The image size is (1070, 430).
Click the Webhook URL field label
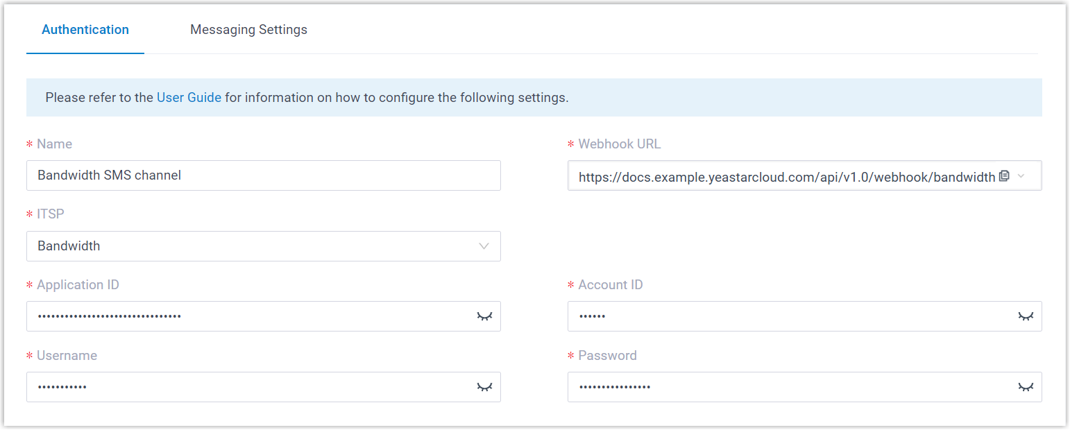click(x=619, y=144)
